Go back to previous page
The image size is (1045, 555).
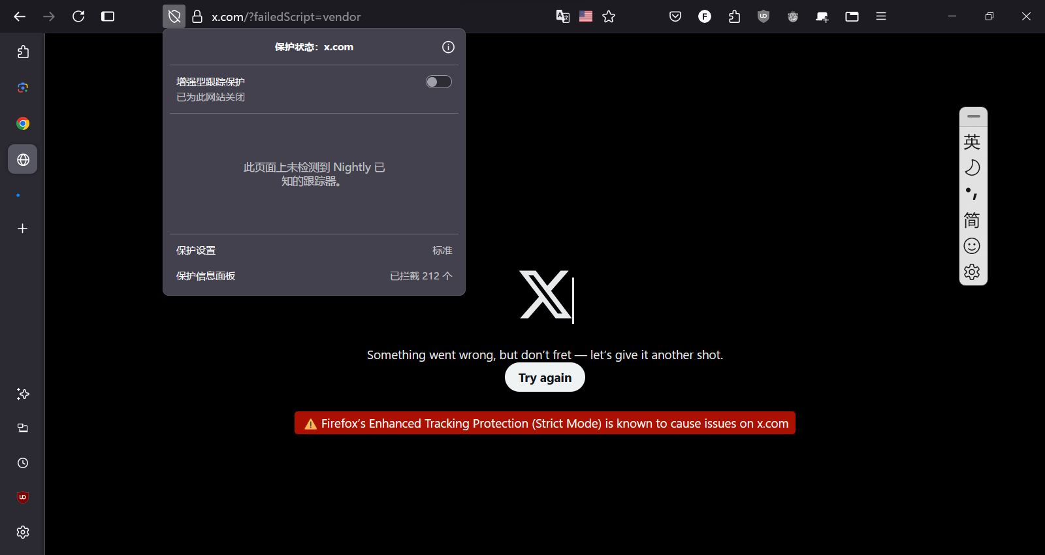coord(20,16)
